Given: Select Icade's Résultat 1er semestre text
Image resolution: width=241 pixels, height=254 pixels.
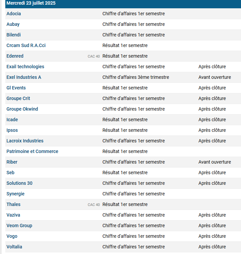Looking at the screenshot, I should point(125,120).
